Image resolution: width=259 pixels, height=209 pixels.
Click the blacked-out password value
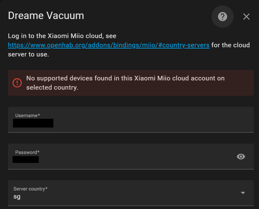point(26,160)
